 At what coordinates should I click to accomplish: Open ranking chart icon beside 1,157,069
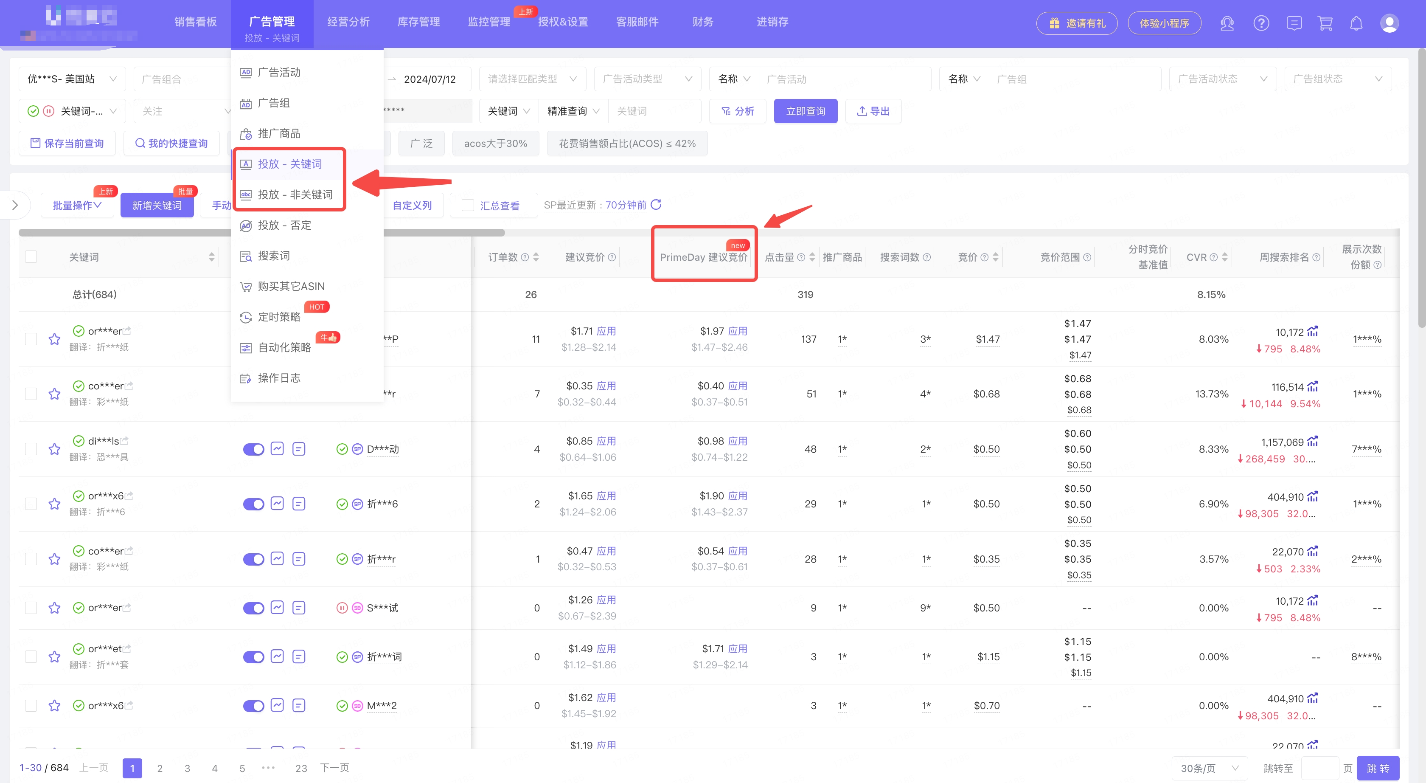(1313, 441)
